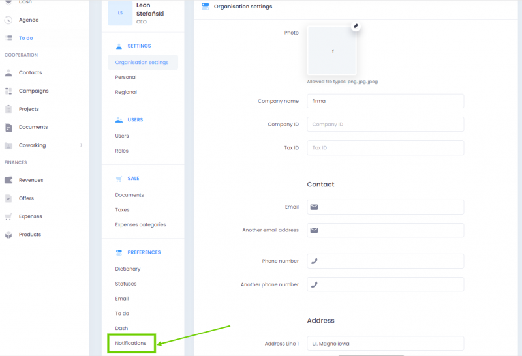522x356 pixels.
Task: Open Roles settings
Action: point(121,151)
